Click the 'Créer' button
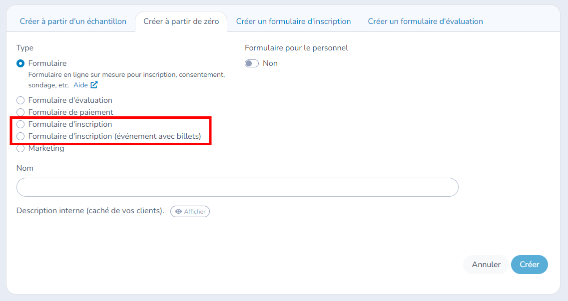 click(x=529, y=265)
